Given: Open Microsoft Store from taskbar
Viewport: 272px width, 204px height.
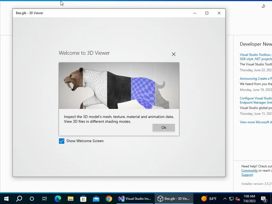Looking at the screenshot, I should pos(83,199).
